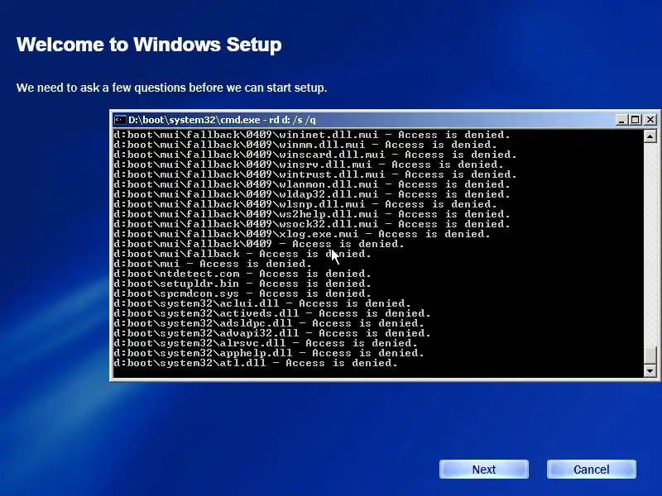The height and width of the screenshot is (496, 662).
Task: Minimize the cmd.exe console window
Action: (x=621, y=120)
